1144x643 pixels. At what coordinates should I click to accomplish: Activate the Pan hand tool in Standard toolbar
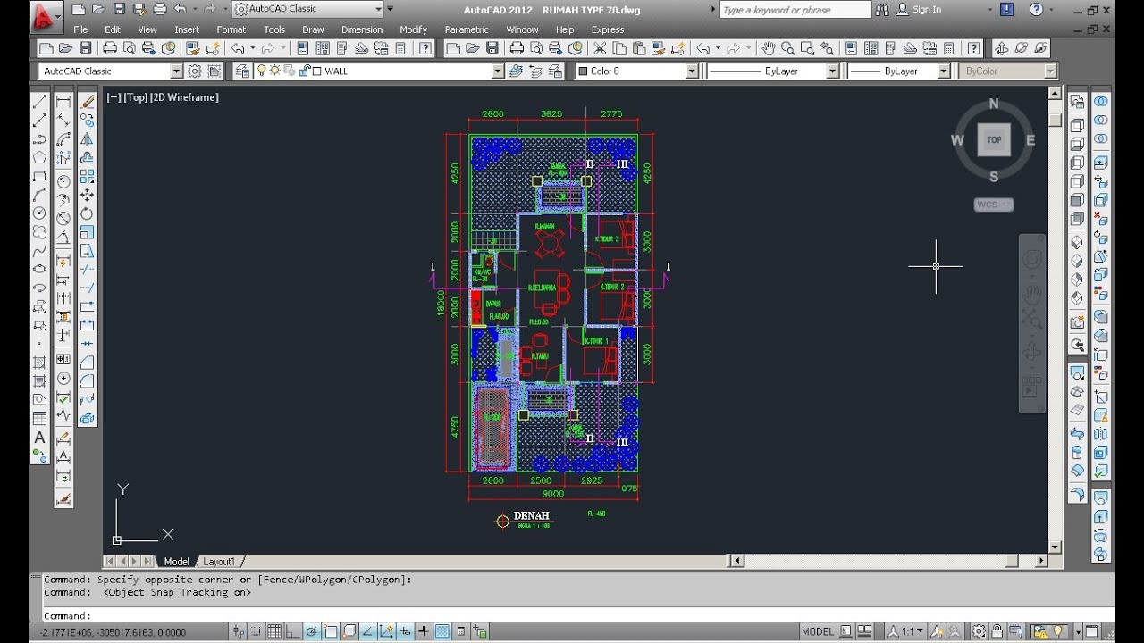coord(769,48)
